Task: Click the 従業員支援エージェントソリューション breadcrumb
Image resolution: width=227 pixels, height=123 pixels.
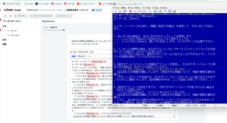Action: 45,10
